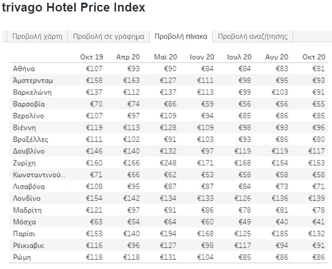The width and height of the screenshot is (332, 269).
Task: Select the Ιουλ 20 column header
Action: tap(239, 57)
